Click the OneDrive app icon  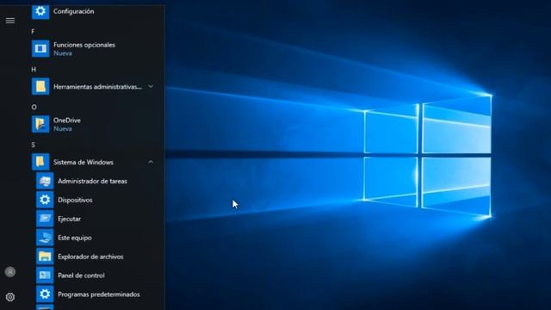40,124
